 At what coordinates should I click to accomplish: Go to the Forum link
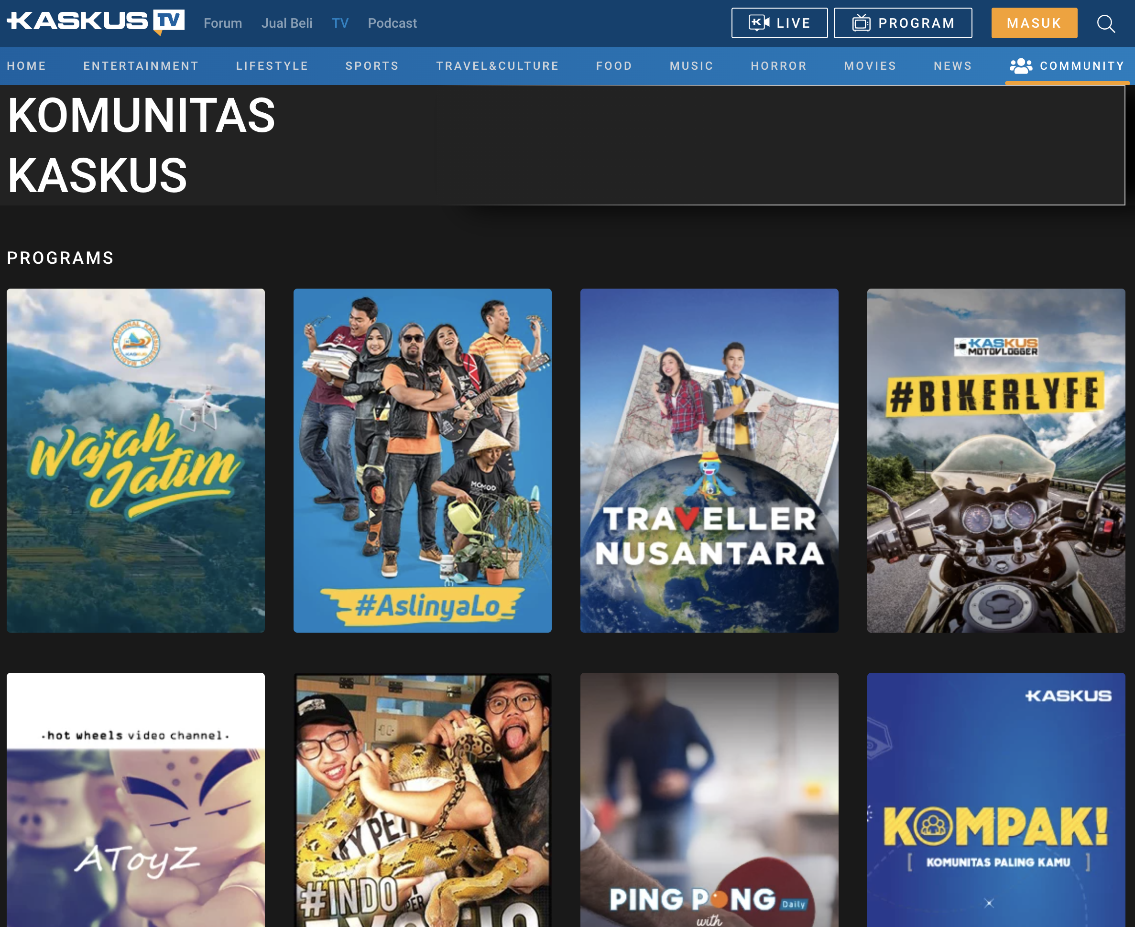click(223, 23)
